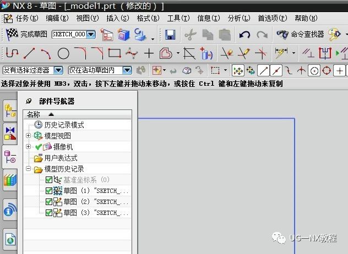Click the Save floppy disk icon
Screen dimensions: 348x254
tap(170, 35)
